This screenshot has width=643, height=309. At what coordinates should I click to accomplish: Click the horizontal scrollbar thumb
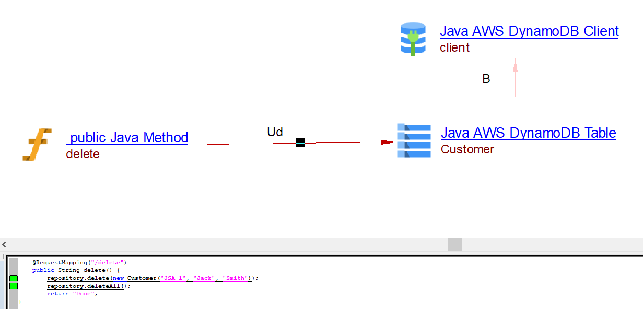(454, 244)
